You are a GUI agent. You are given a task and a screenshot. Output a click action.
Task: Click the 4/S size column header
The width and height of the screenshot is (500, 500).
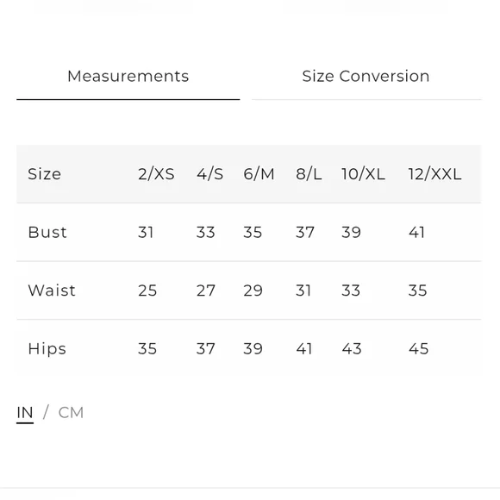coord(209,174)
